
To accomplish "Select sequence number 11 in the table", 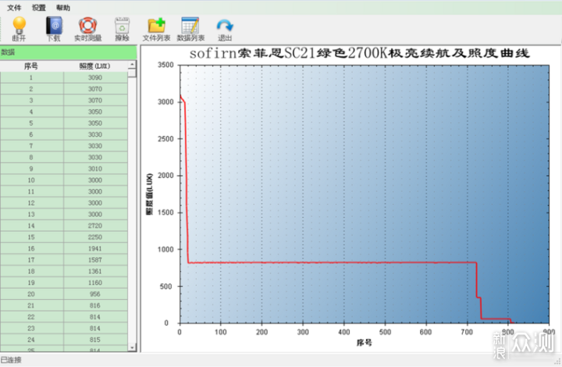I will point(31,192).
